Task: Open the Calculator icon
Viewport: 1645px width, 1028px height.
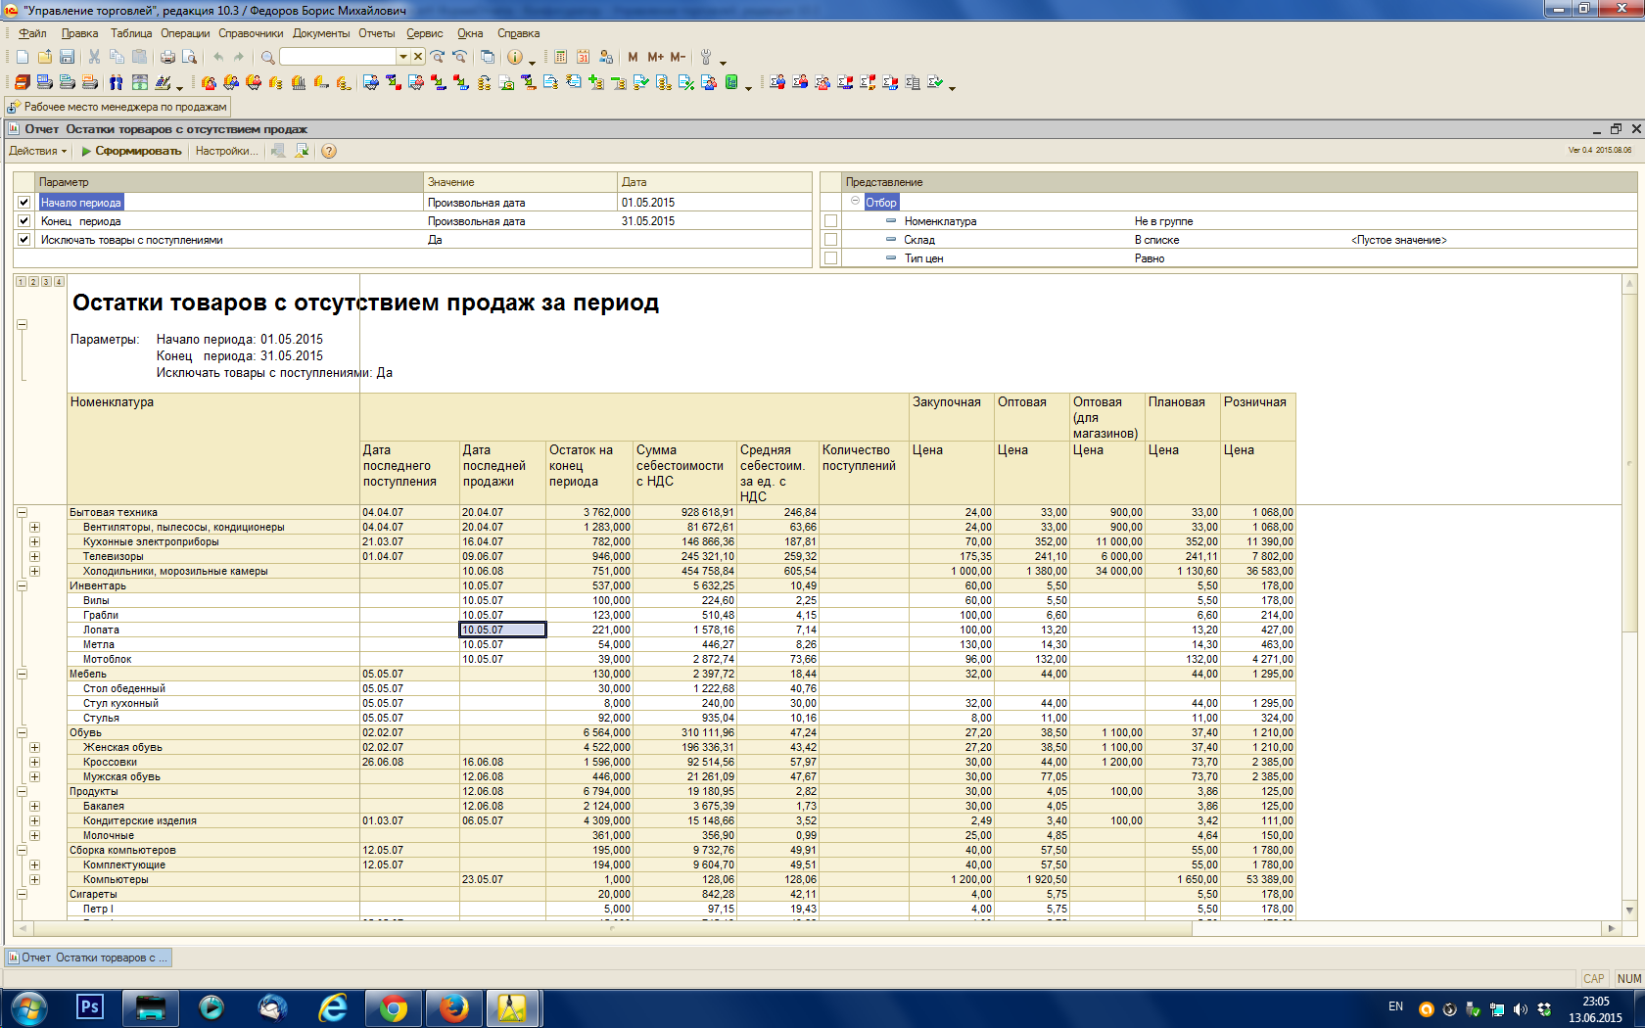Action: point(560,57)
